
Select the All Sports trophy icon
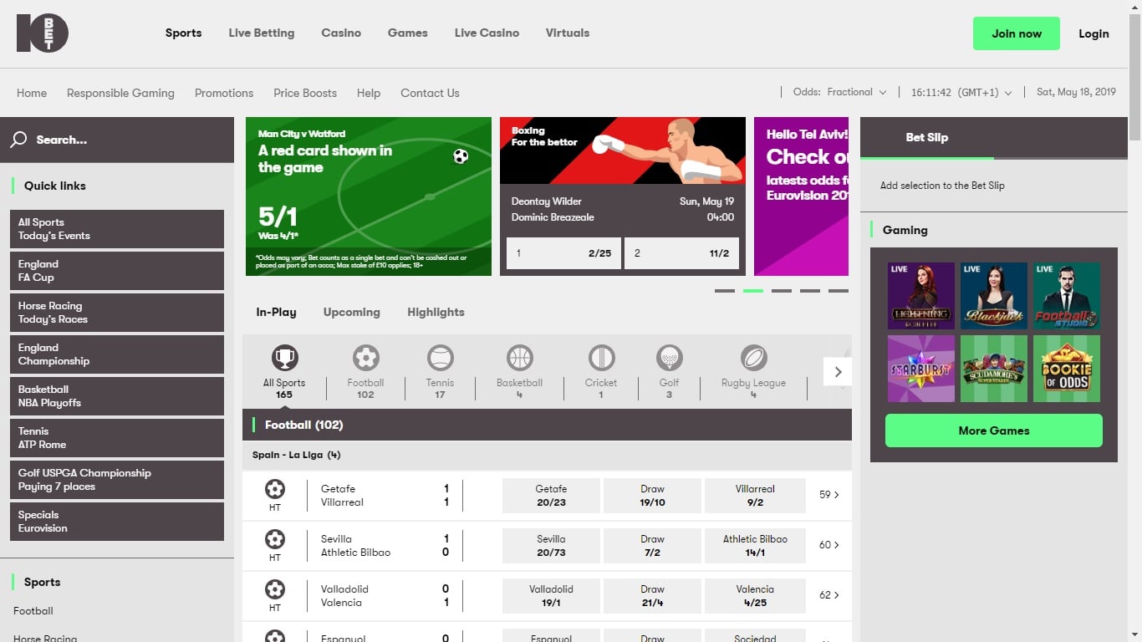(284, 359)
